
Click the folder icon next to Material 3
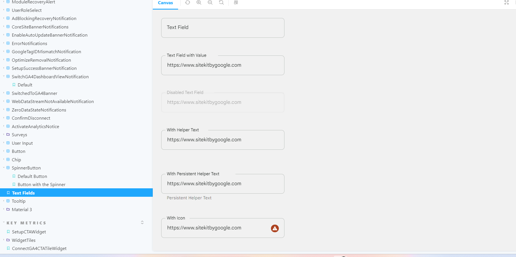(8, 209)
